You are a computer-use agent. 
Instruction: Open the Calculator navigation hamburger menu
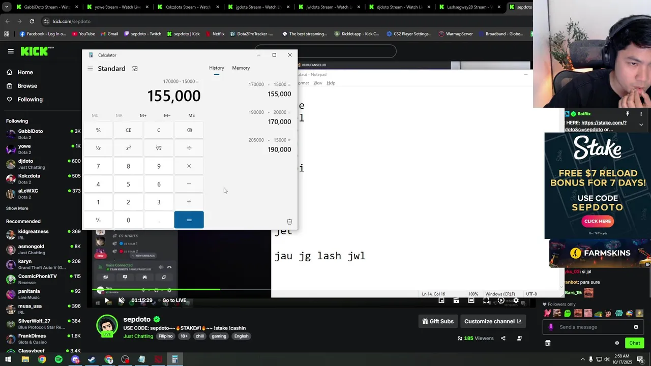point(90,69)
